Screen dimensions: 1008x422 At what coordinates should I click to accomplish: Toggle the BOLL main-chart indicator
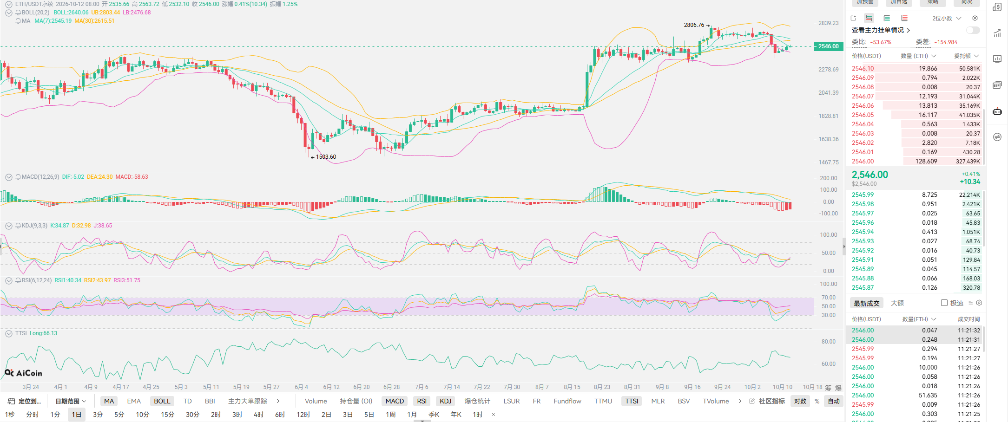pos(162,401)
